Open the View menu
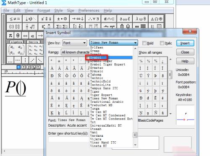 (29, 10)
